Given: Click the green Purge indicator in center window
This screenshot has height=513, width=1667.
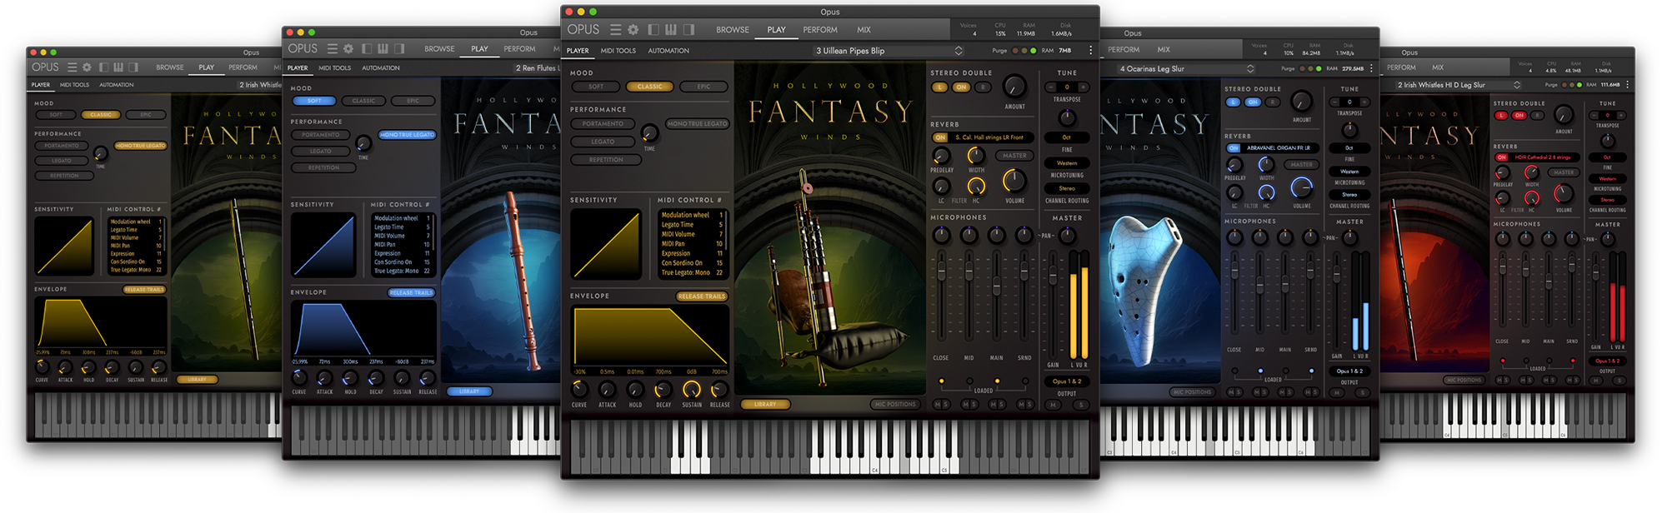Looking at the screenshot, I should (1034, 51).
